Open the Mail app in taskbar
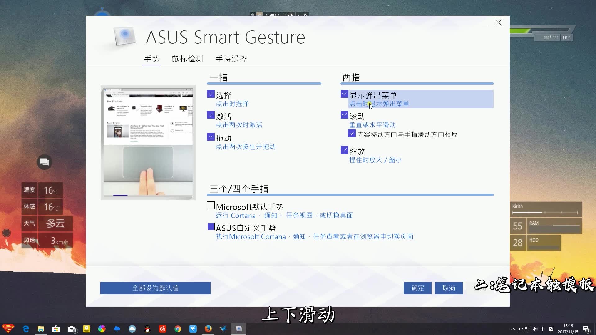 [72, 329]
